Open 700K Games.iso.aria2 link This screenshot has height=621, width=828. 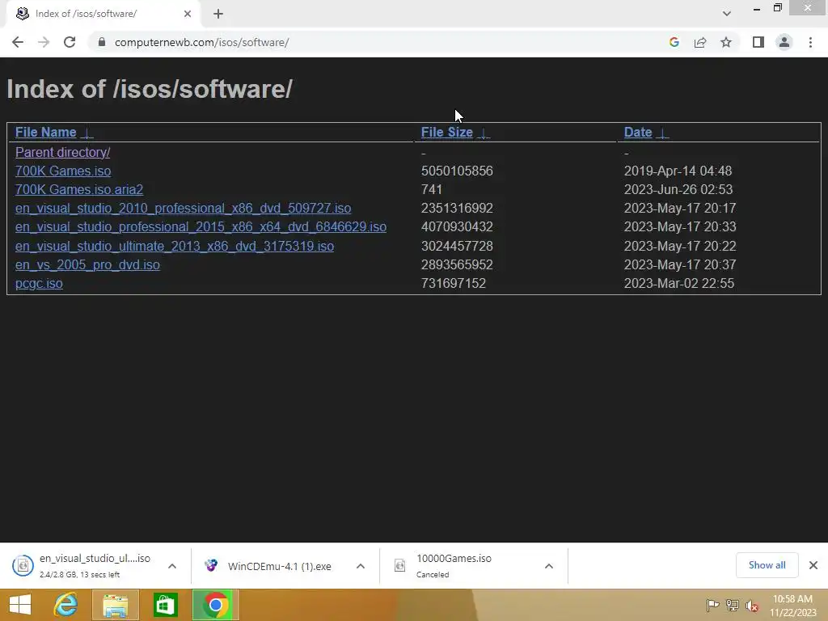(79, 189)
